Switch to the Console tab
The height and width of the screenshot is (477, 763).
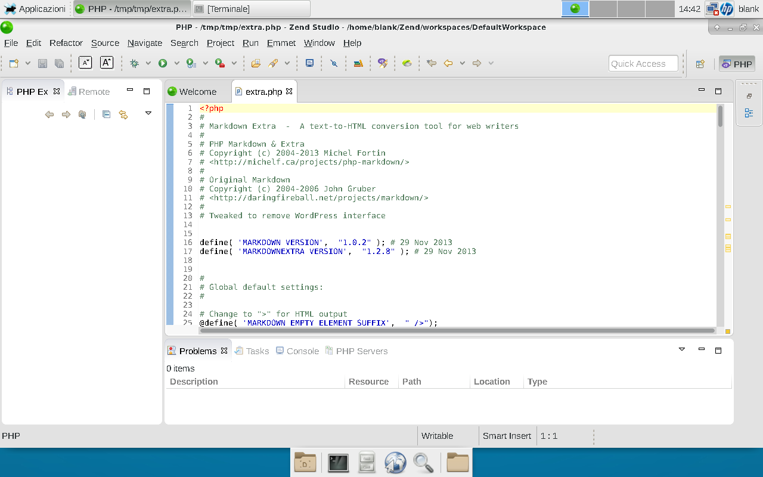[x=297, y=351]
